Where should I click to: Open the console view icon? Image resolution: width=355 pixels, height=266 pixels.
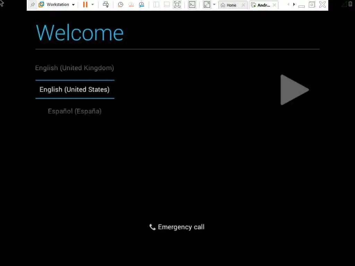[192, 5]
